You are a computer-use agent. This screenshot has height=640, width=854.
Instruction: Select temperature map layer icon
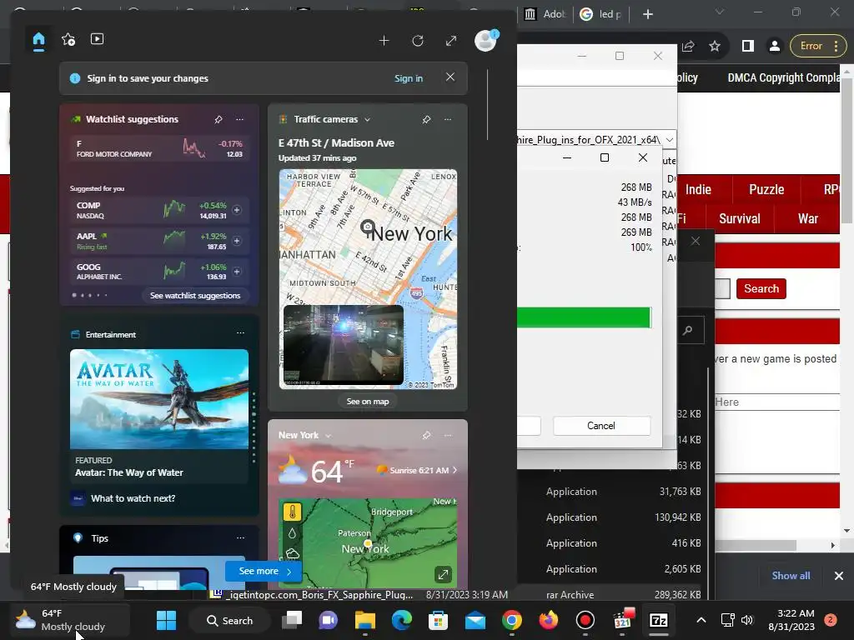(293, 512)
